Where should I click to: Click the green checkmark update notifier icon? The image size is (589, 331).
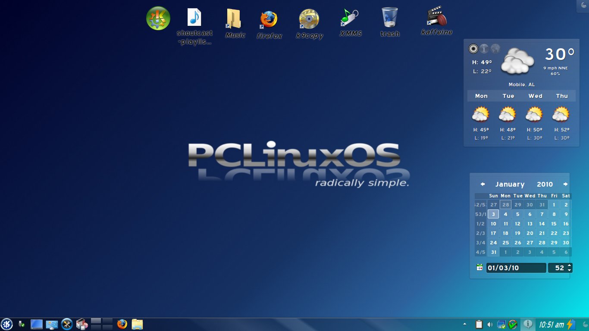(x=512, y=325)
